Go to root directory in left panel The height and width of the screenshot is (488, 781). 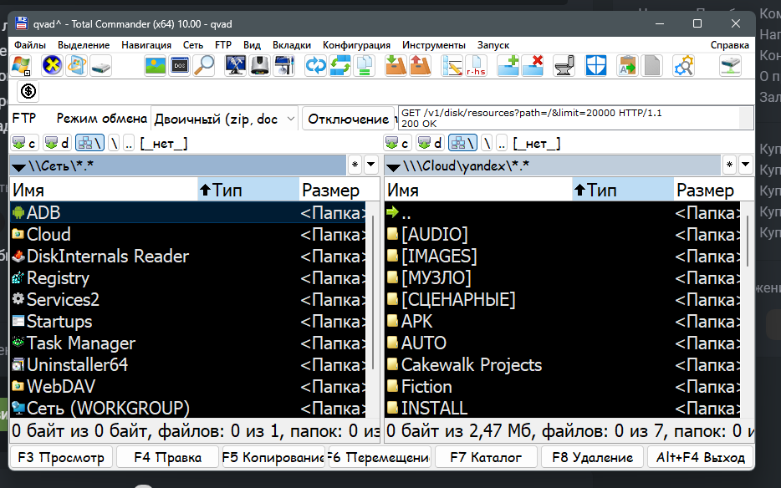click(x=115, y=144)
